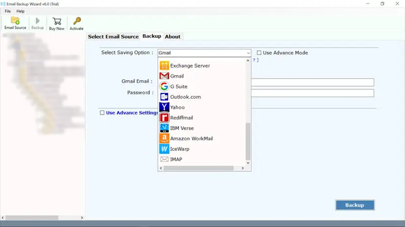The width and height of the screenshot is (405, 227).
Task: Collapse the Select Saving Option dropdown arrow
Action: point(248,53)
